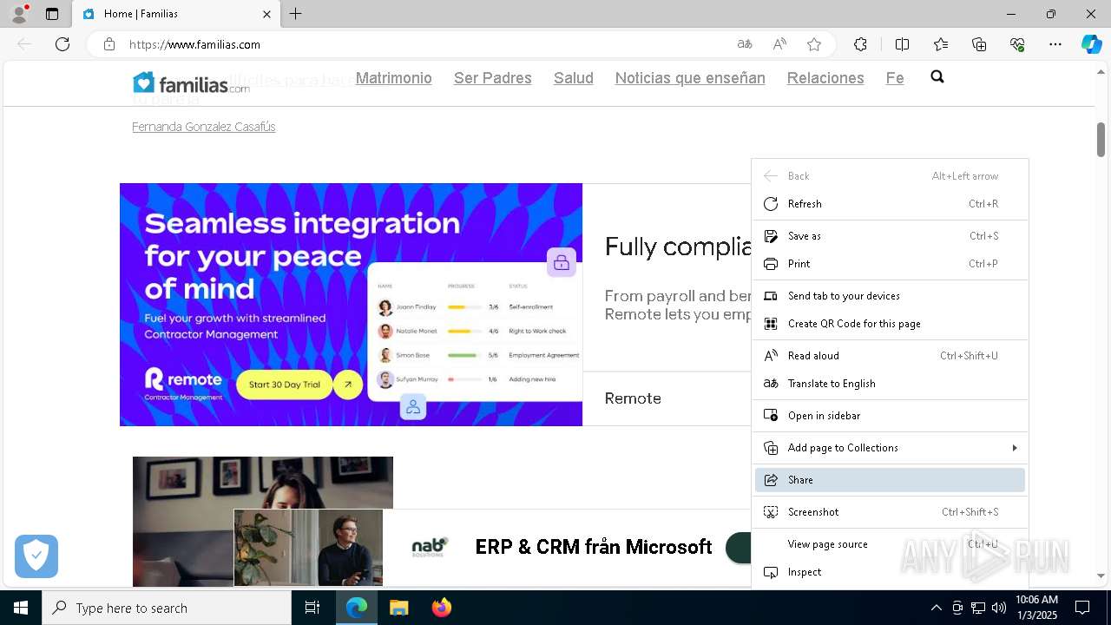The height and width of the screenshot is (625, 1111).
Task: Select View page source
Action: (x=890, y=544)
